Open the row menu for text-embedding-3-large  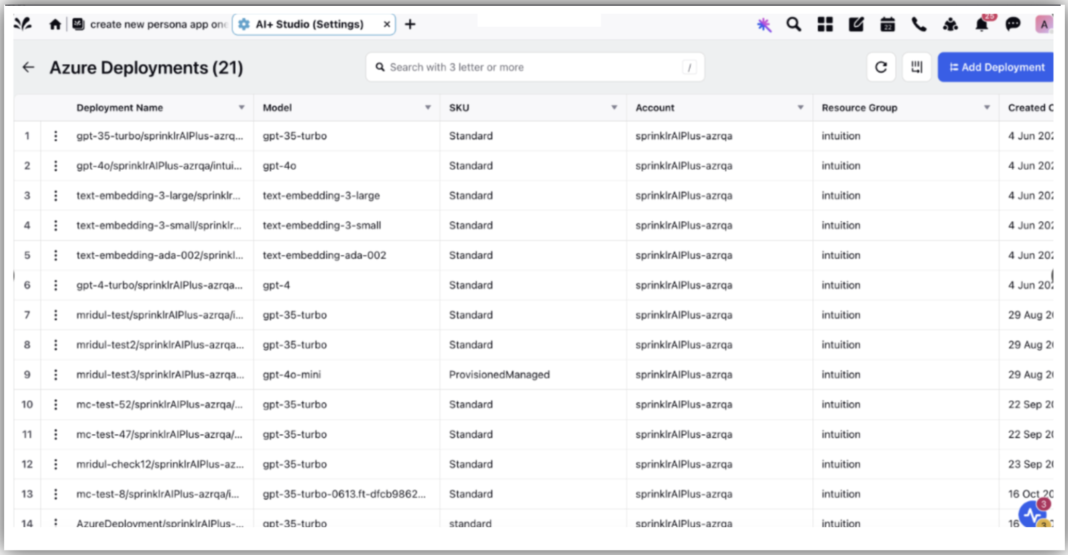[x=56, y=196]
